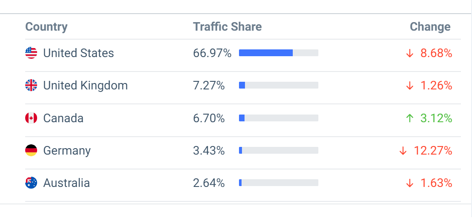Image resolution: width=472 pixels, height=218 pixels.
Task: Click the United States flag icon
Action: click(31, 53)
